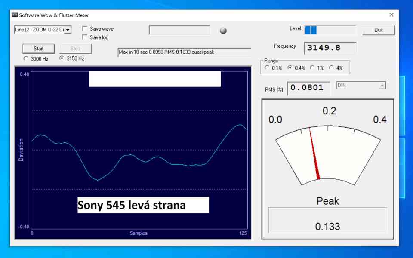Click the app icon in the title bar
This screenshot has width=413, height=258.
(15, 15)
